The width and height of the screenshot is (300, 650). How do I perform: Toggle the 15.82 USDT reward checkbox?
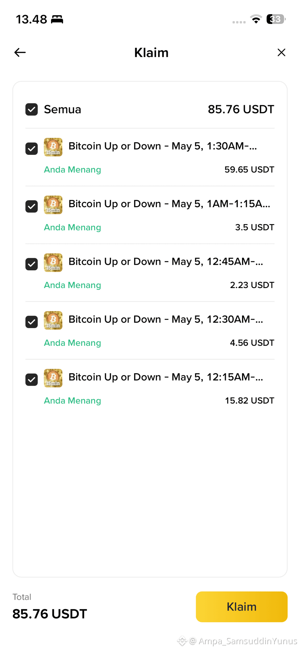coord(32,380)
